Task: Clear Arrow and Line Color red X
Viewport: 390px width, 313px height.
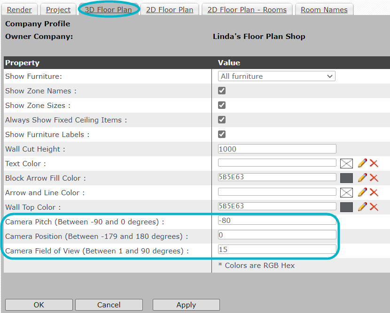Action: point(374,192)
